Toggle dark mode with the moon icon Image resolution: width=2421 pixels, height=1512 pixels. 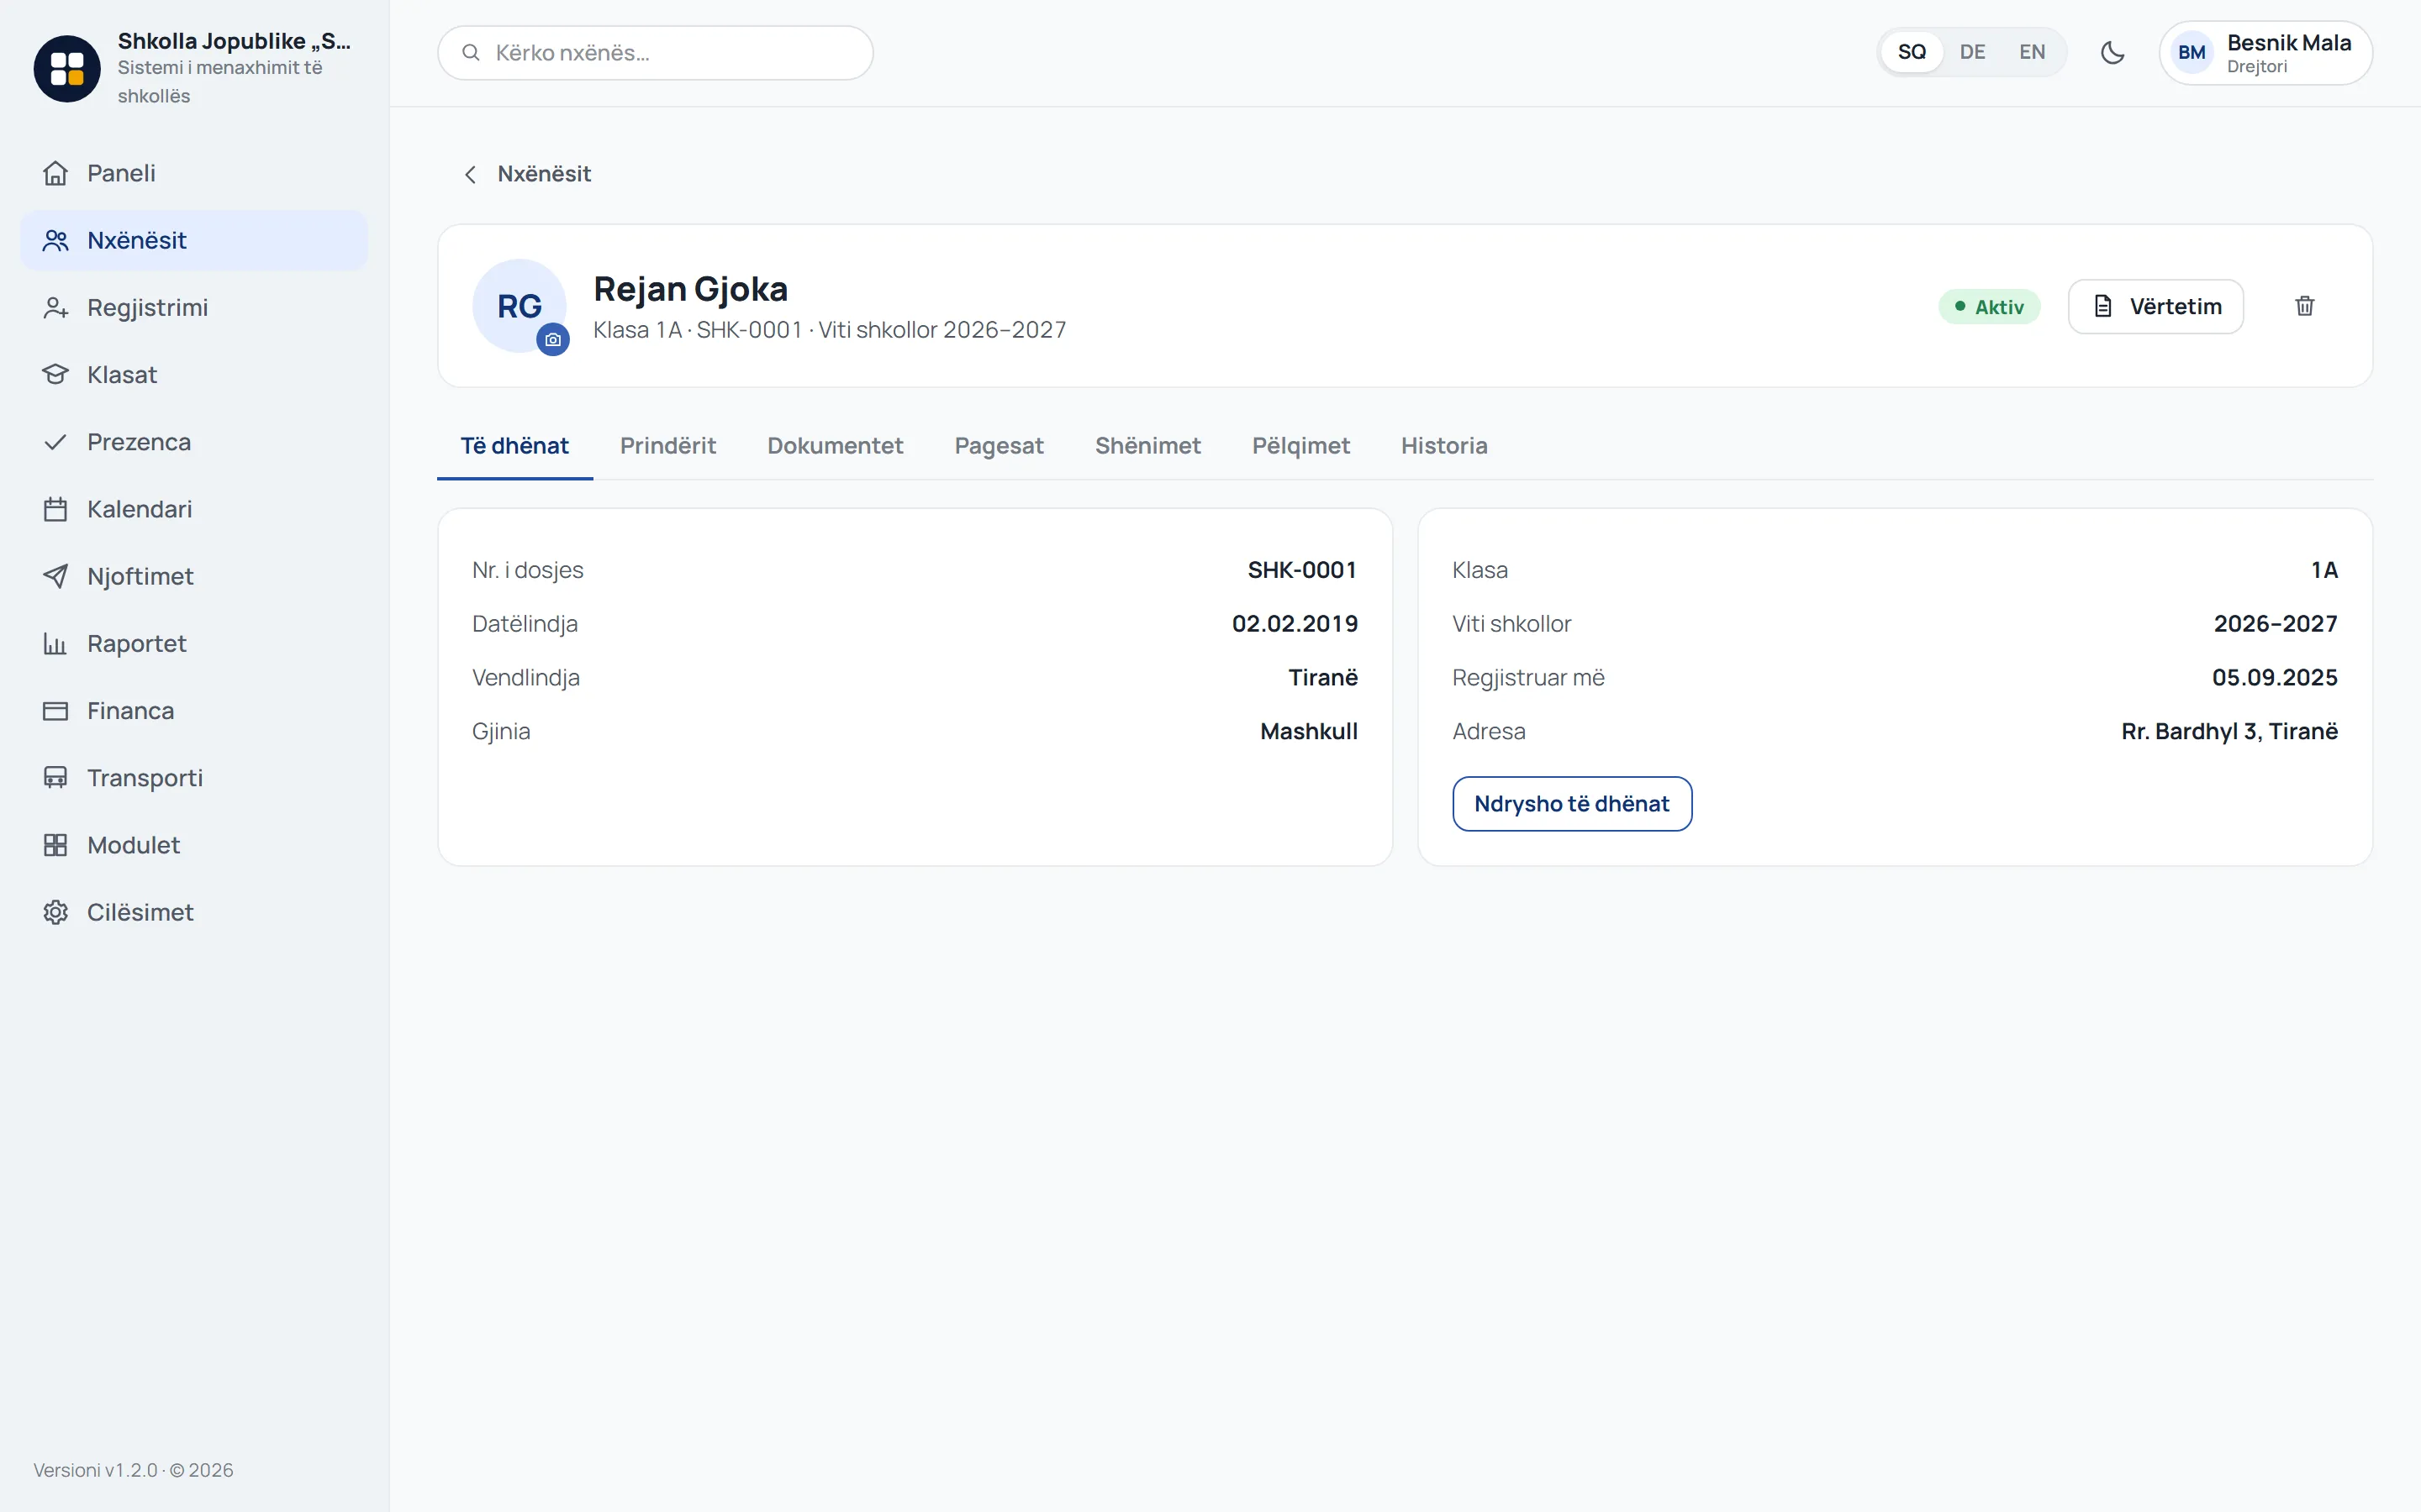point(2112,52)
